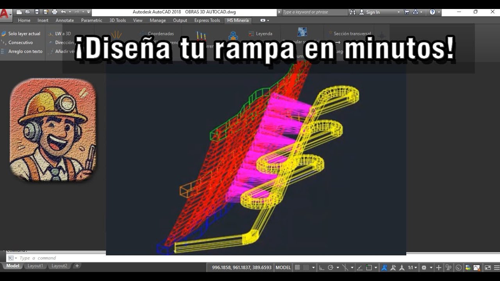Toggle snap mode in status bar

[306, 268]
